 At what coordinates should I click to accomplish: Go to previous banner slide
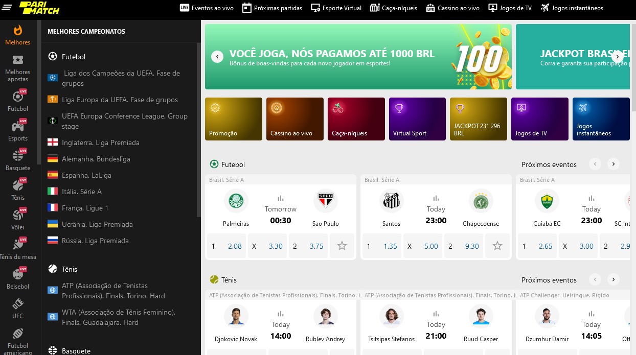[217, 57]
